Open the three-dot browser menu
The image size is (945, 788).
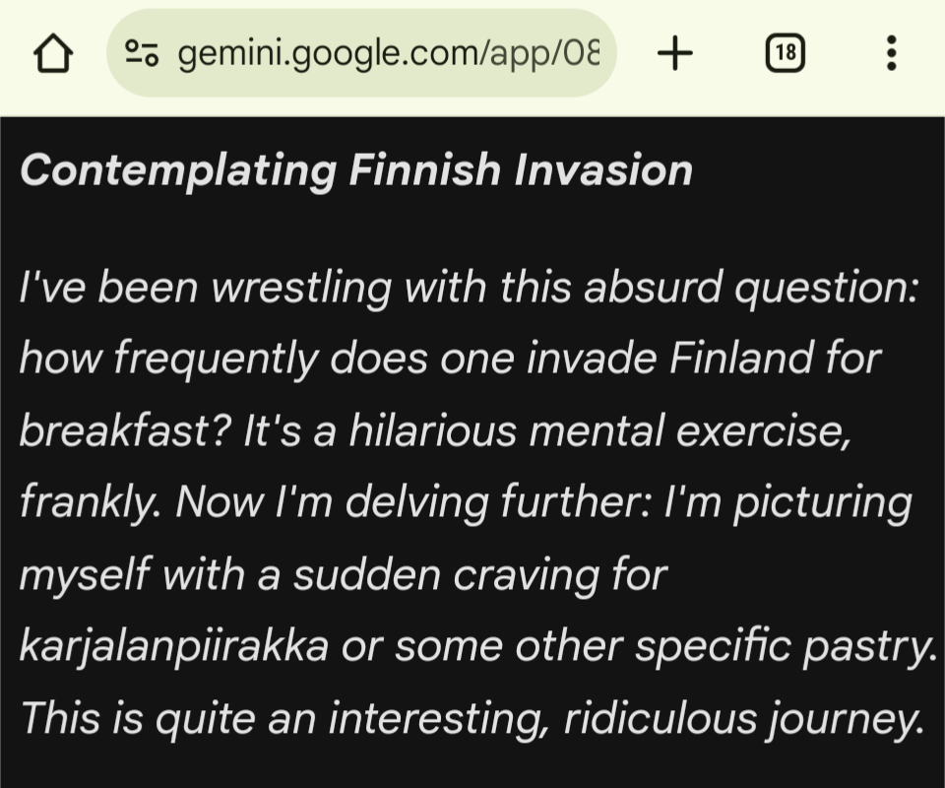click(x=891, y=53)
